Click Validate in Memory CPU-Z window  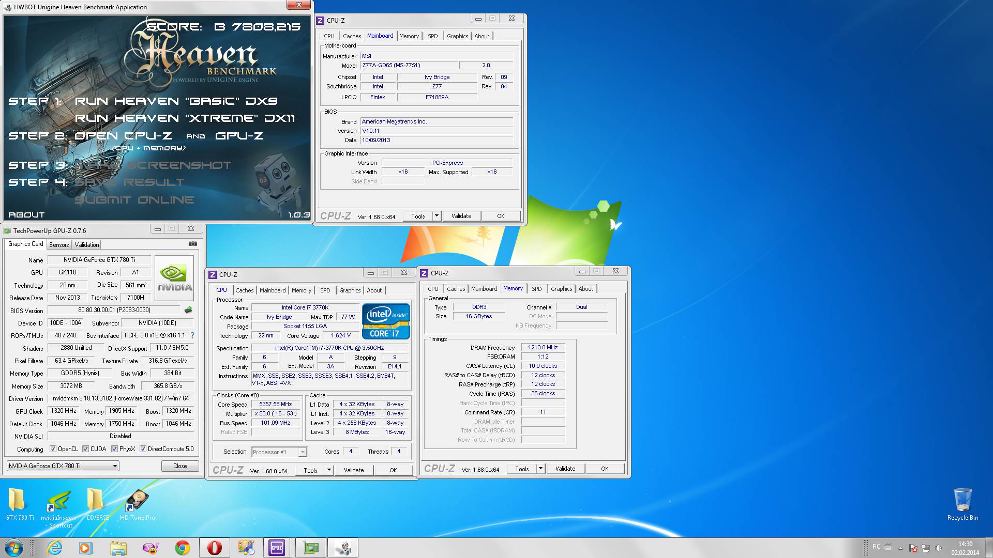[565, 469]
